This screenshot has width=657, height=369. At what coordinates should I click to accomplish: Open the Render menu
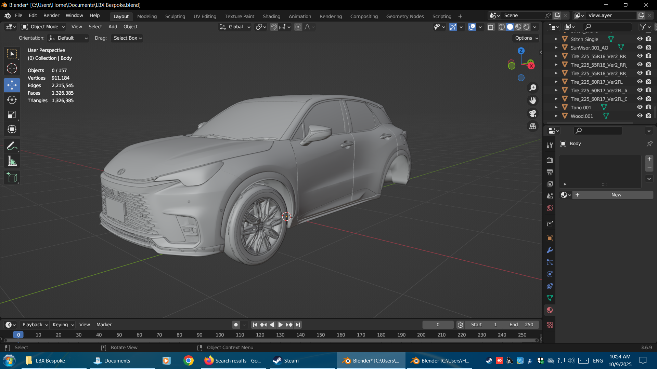point(51,15)
